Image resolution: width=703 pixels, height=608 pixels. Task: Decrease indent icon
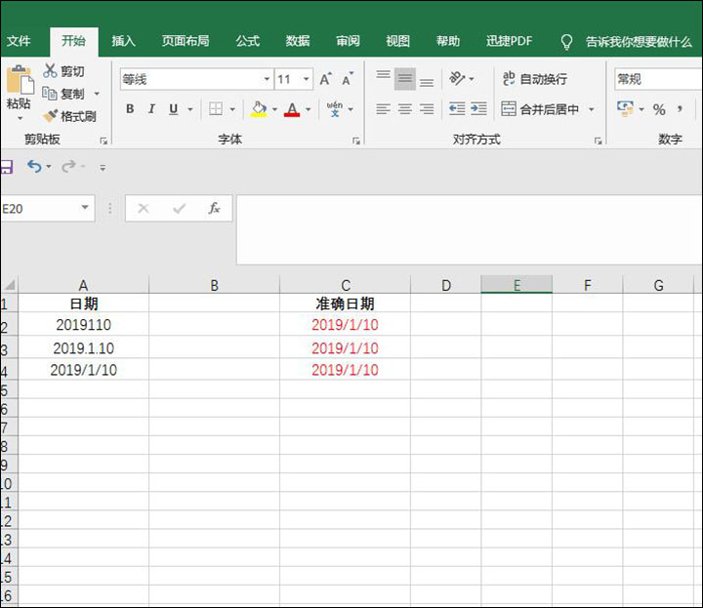pos(457,109)
